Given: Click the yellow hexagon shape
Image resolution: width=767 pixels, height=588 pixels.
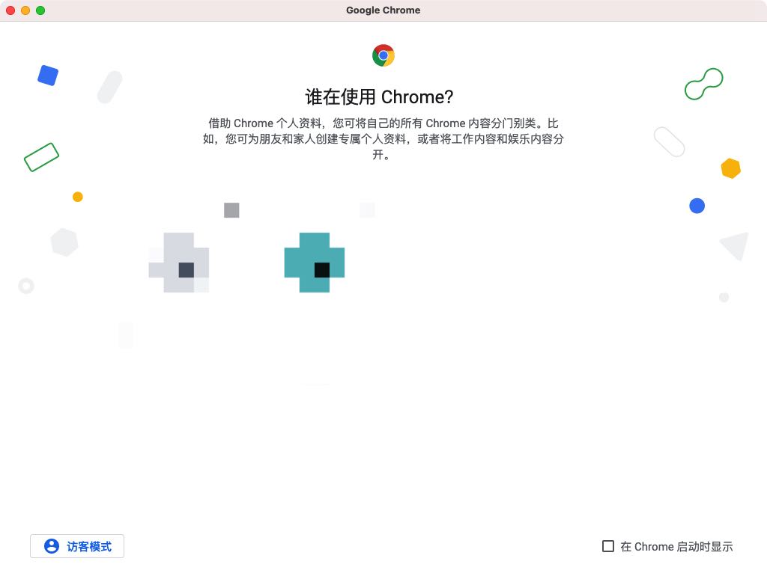Looking at the screenshot, I should tap(731, 168).
